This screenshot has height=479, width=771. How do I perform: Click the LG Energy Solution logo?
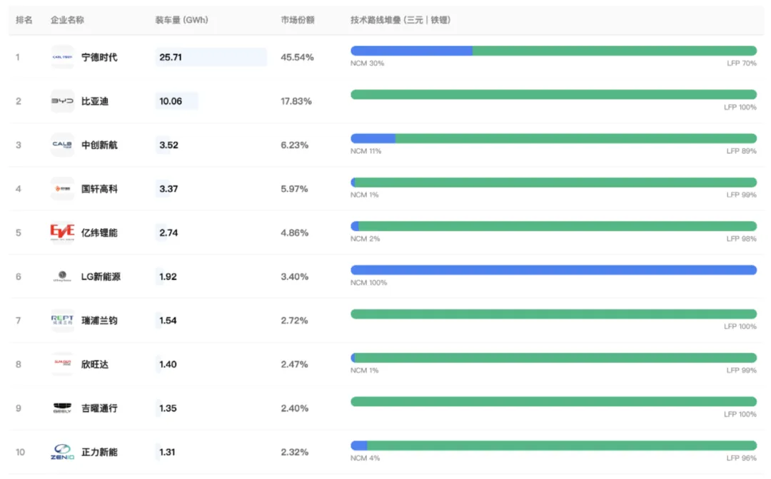(x=62, y=277)
